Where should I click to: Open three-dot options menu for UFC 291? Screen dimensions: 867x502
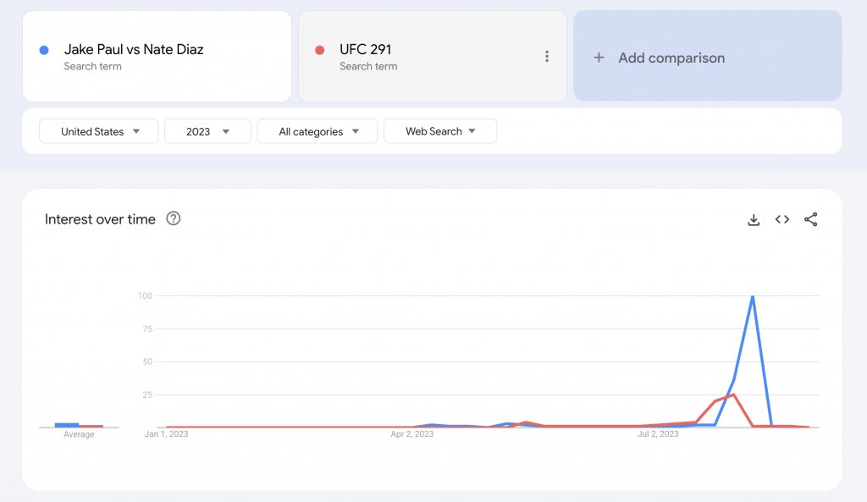pos(547,57)
